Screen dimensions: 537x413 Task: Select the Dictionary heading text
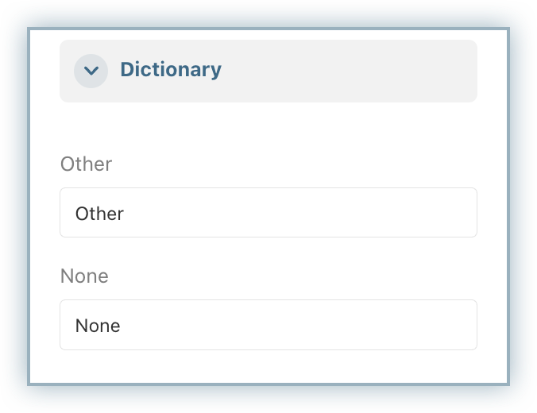(x=170, y=70)
